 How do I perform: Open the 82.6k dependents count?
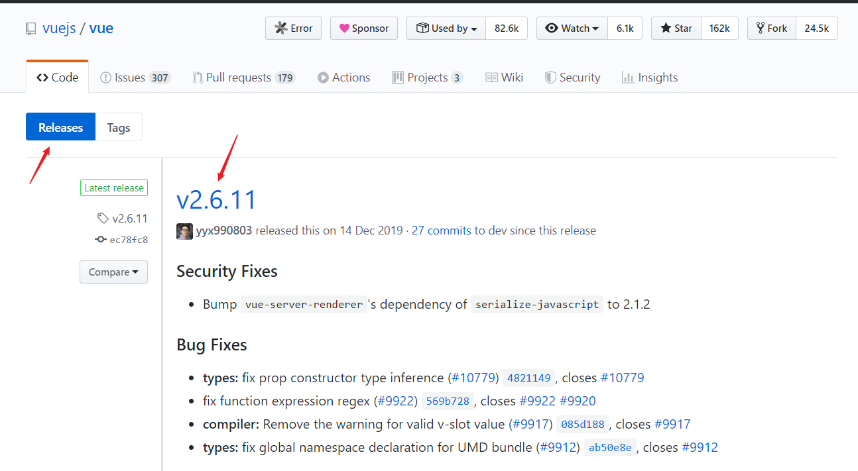tap(507, 28)
